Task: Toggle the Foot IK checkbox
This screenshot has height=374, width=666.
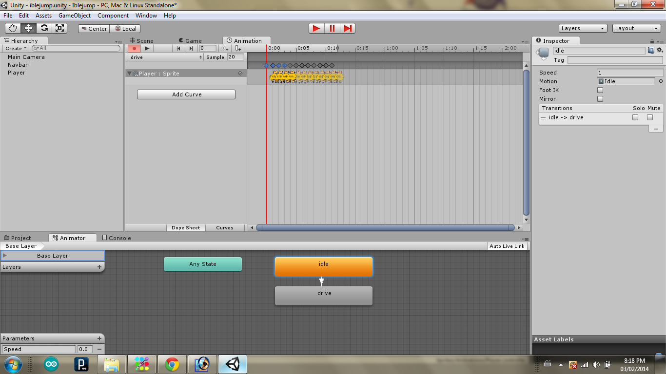Action: point(600,90)
